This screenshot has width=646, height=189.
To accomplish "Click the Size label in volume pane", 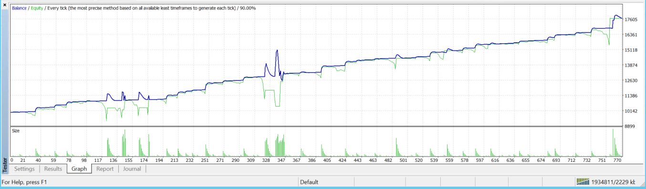I will (15, 130).
